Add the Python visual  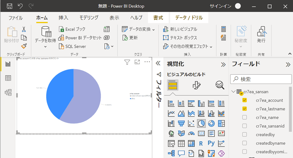tap(211, 143)
